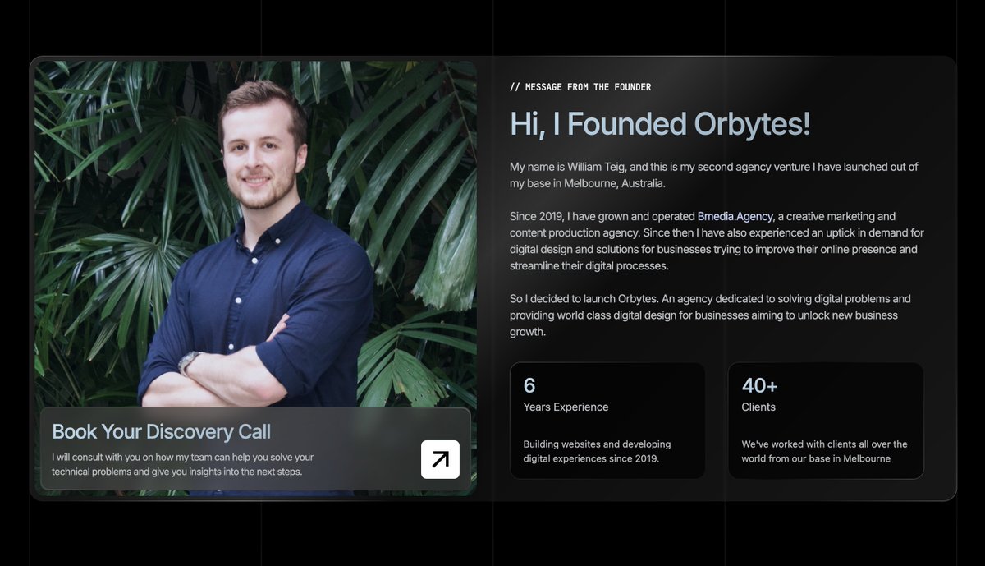Click the 'Years Experience' label
This screenshot has height=566, width=985.
[566, 407]
